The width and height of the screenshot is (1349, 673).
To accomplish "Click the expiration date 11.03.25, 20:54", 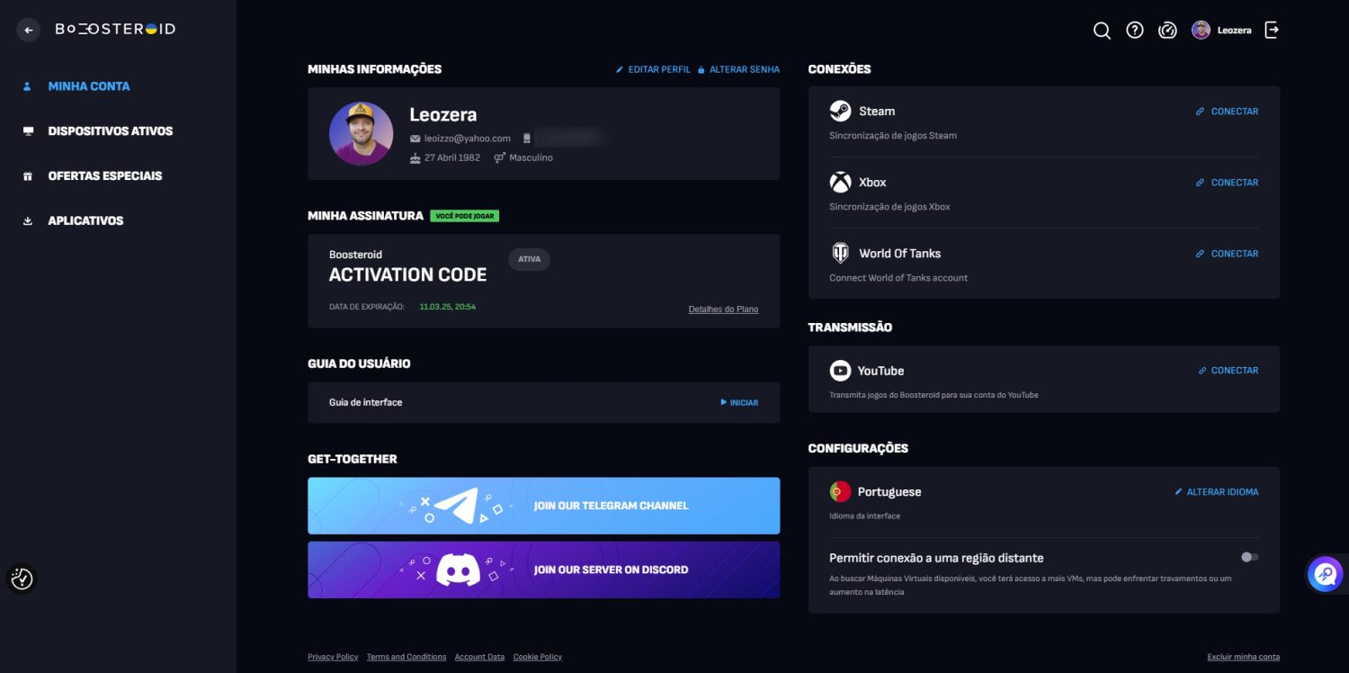I will [448, 307].
